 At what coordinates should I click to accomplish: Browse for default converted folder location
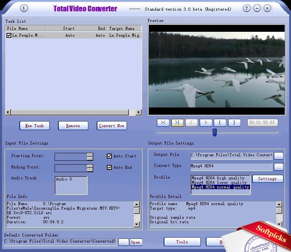123,242
